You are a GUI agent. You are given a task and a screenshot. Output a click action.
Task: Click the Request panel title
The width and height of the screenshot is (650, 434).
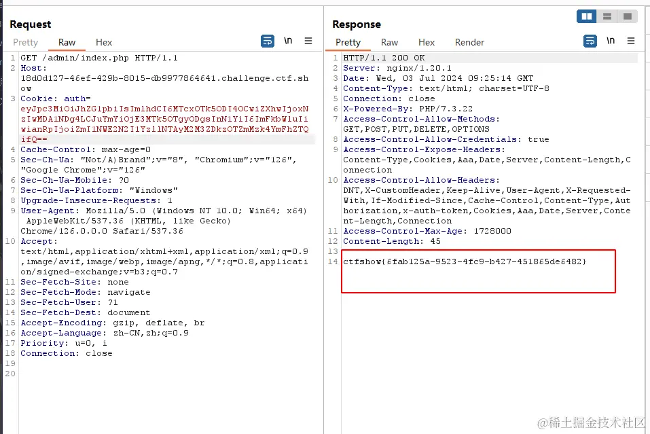(x=31, y=24)
